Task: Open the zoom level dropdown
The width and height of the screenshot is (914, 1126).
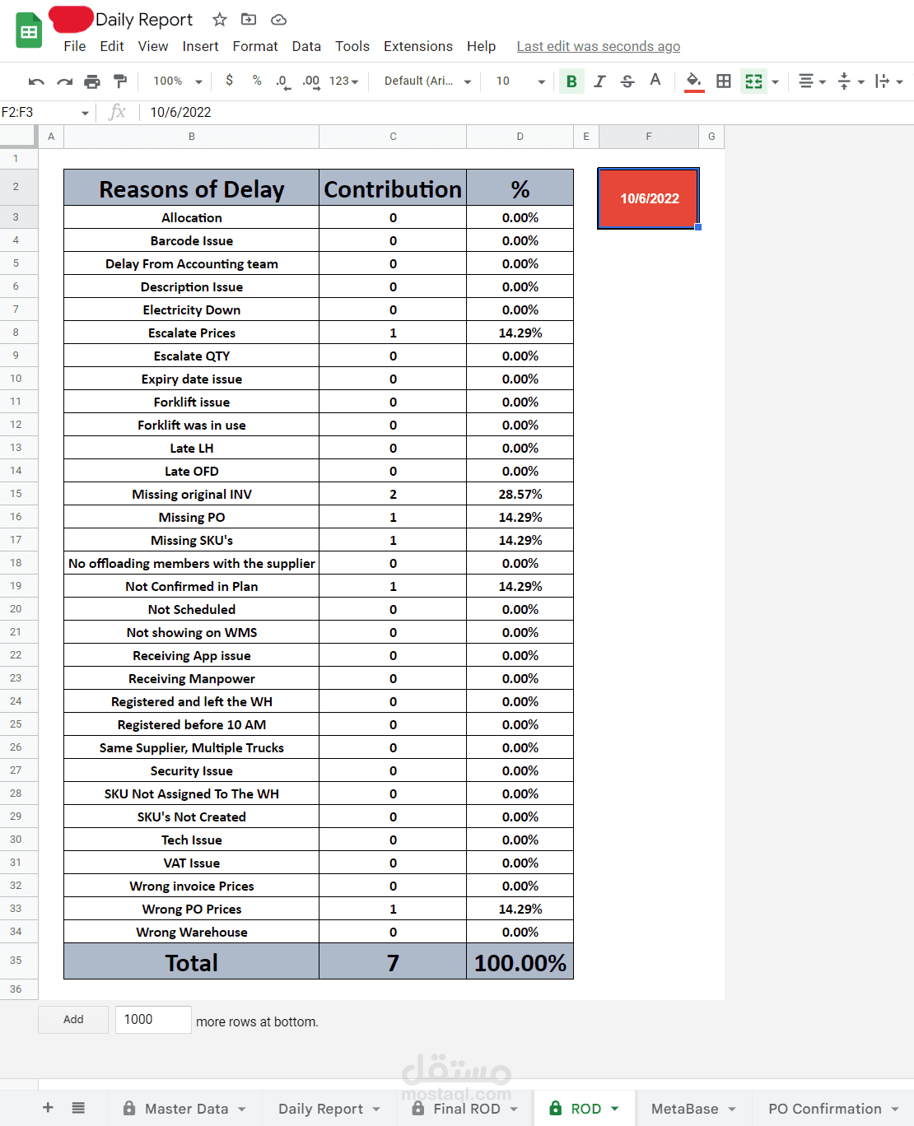Action: pos(177,81)
